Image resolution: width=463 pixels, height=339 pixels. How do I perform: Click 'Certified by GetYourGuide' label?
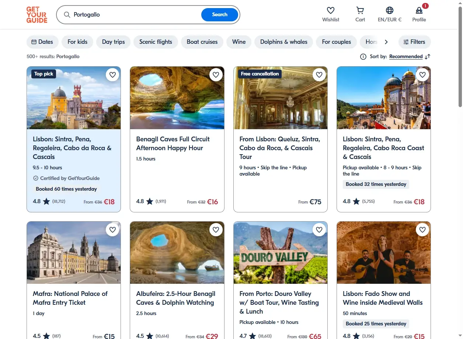[x=66, y=178]
